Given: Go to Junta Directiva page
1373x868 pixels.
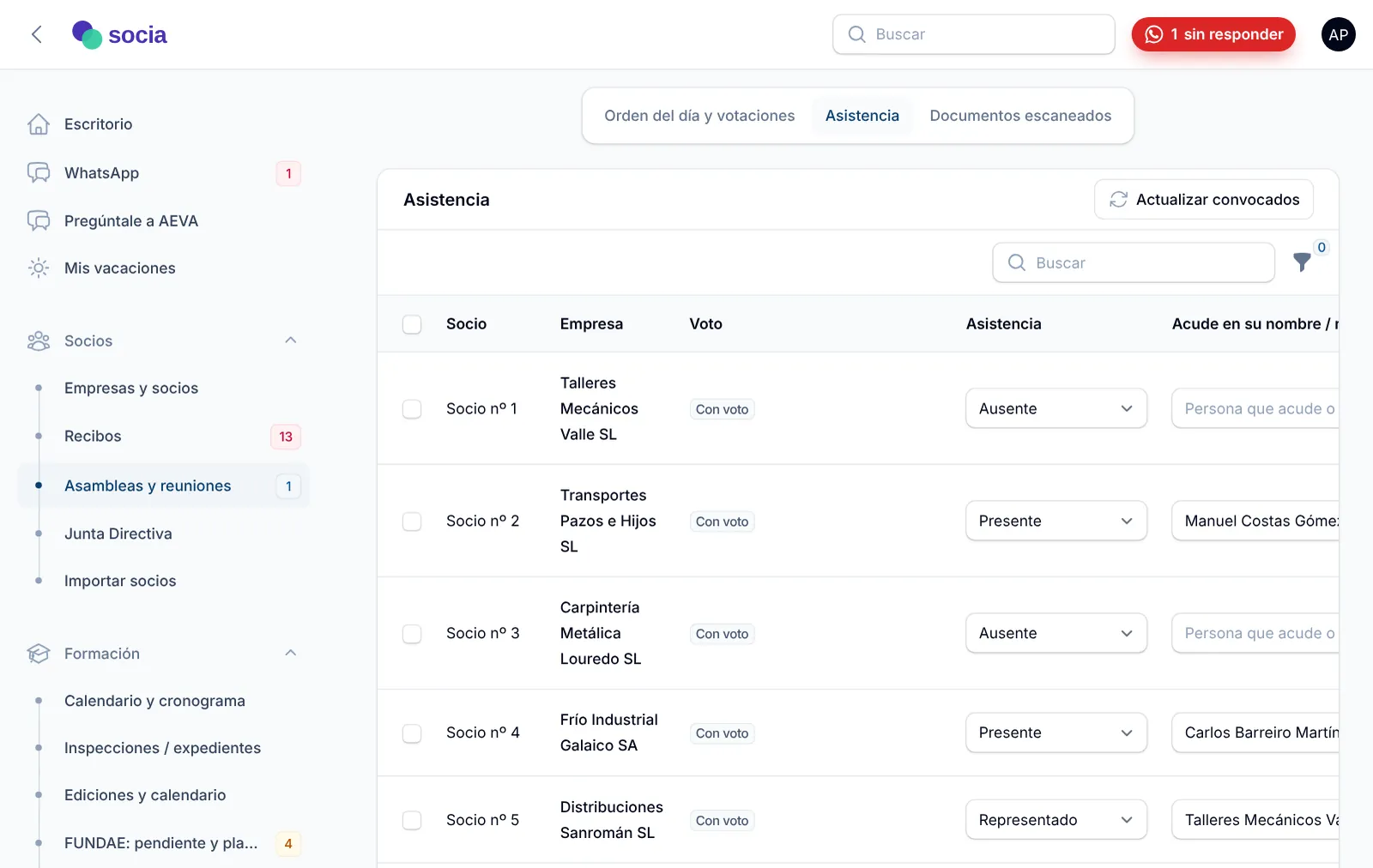Looking at the screenshot, I should coord(118,533).
